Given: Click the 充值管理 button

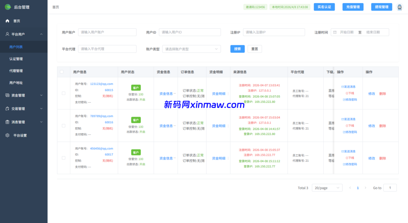Looking at the screenshot, I should (353, 7).
